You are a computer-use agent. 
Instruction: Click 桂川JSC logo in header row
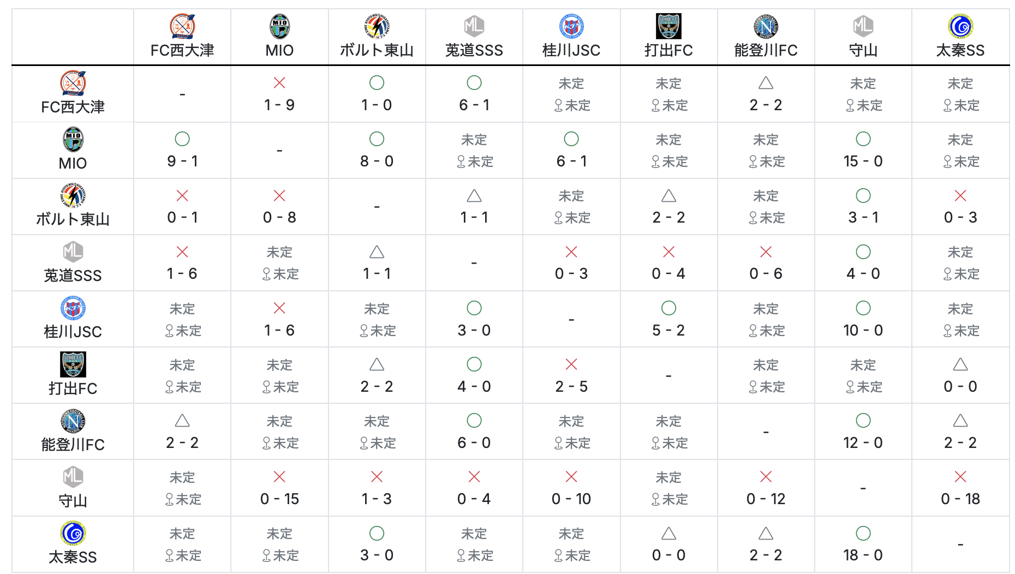[x=571, y=26]
